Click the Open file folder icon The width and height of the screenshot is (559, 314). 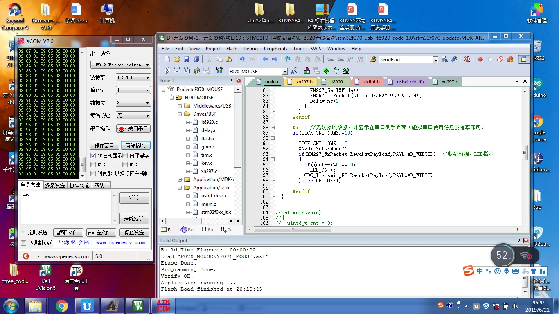point(177,60)
